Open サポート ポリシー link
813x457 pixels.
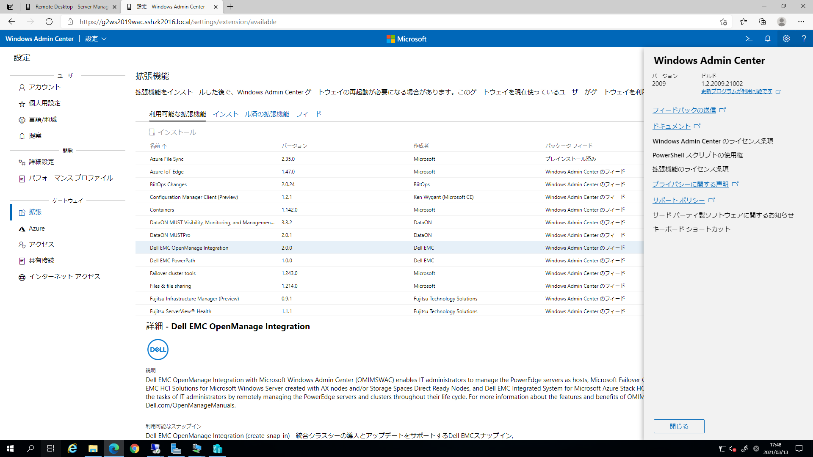coord(679,200)
